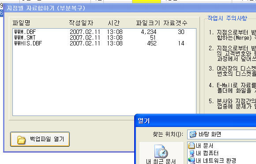The image size is (256, 164).
Task: Click the 작업시 주의사항 group heading
Action: click(x=227, y=18)
